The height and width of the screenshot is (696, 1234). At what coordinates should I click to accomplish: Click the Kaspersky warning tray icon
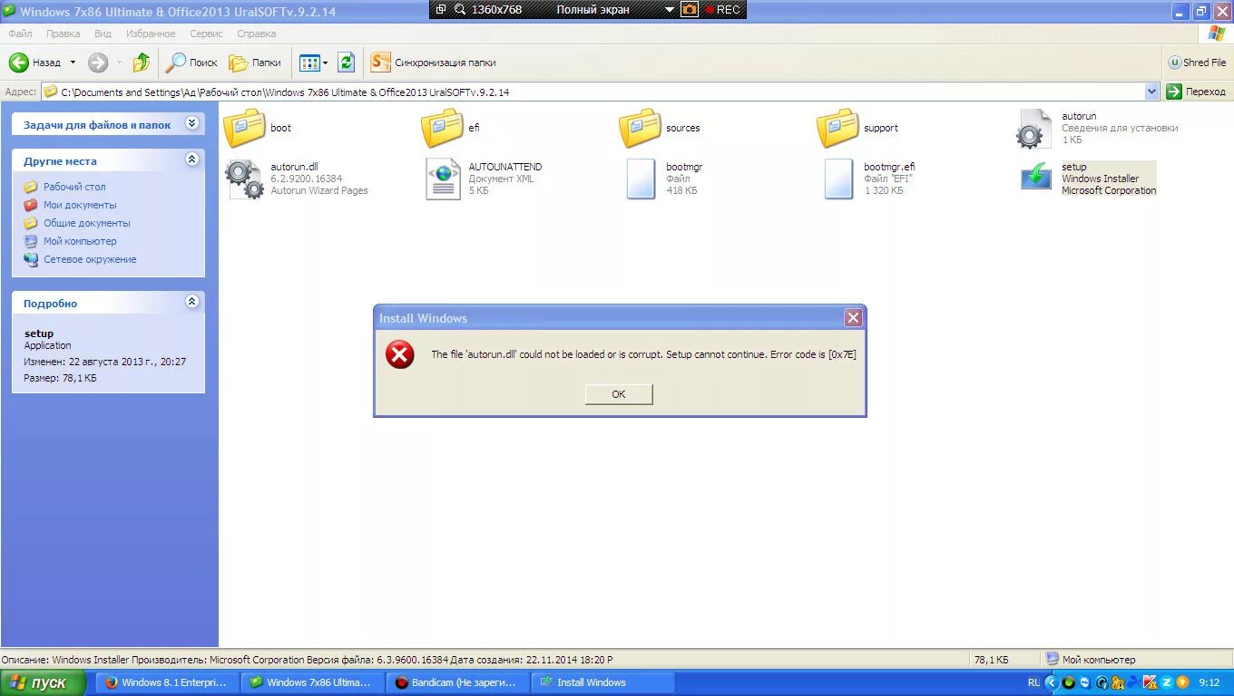[1150, 682]
